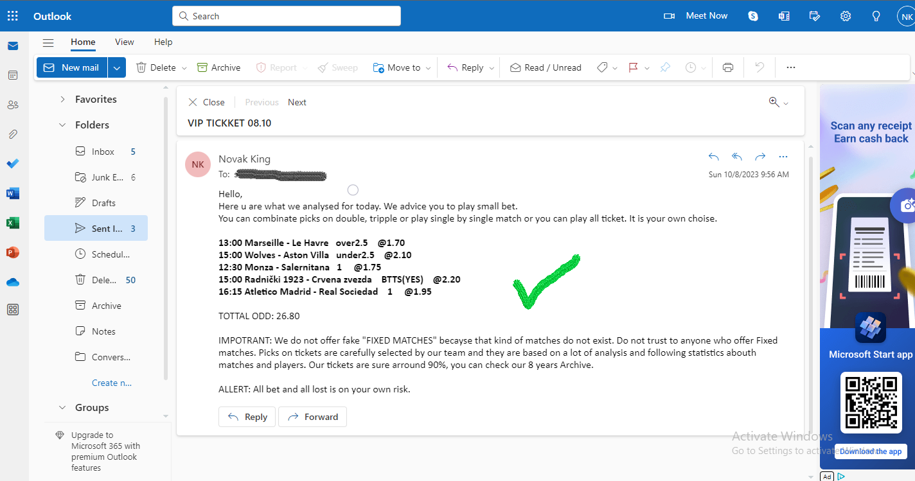Open Settings gear in top bar
Viewport: 915px width, 481px height.
(x=846, y=15)
